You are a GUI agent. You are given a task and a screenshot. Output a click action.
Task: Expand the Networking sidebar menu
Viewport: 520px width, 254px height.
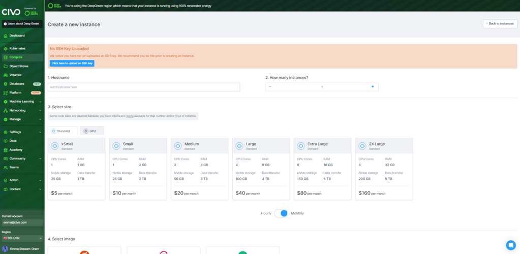(x=22, y=110)
